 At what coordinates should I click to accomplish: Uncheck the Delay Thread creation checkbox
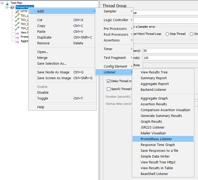pyautogui.click(x=109, y=81)
